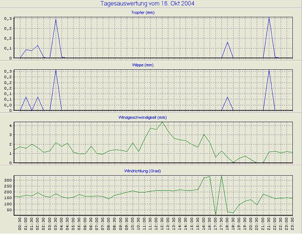The image size is (302, 234).
Task: Click the small Tropfer peak at 18:00
Action: 228,42
